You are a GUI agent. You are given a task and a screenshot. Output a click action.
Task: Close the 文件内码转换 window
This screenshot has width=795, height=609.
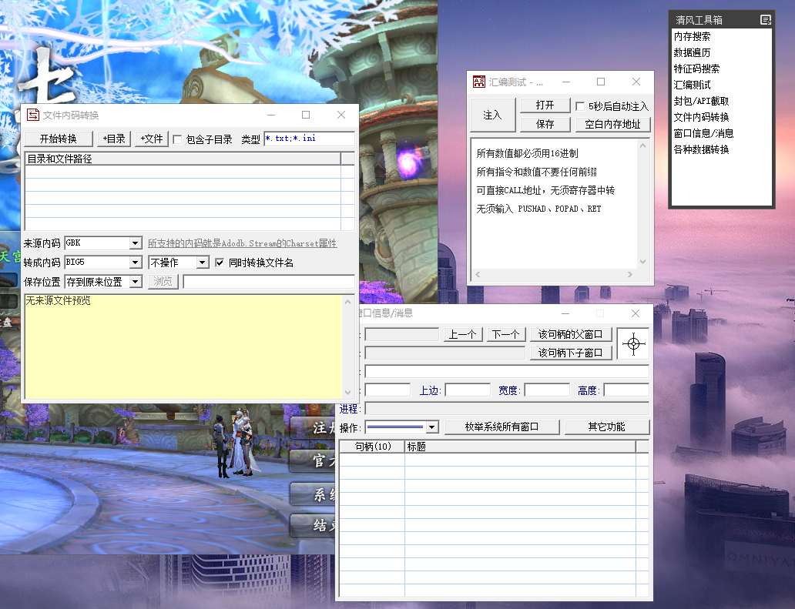point(341,115)
